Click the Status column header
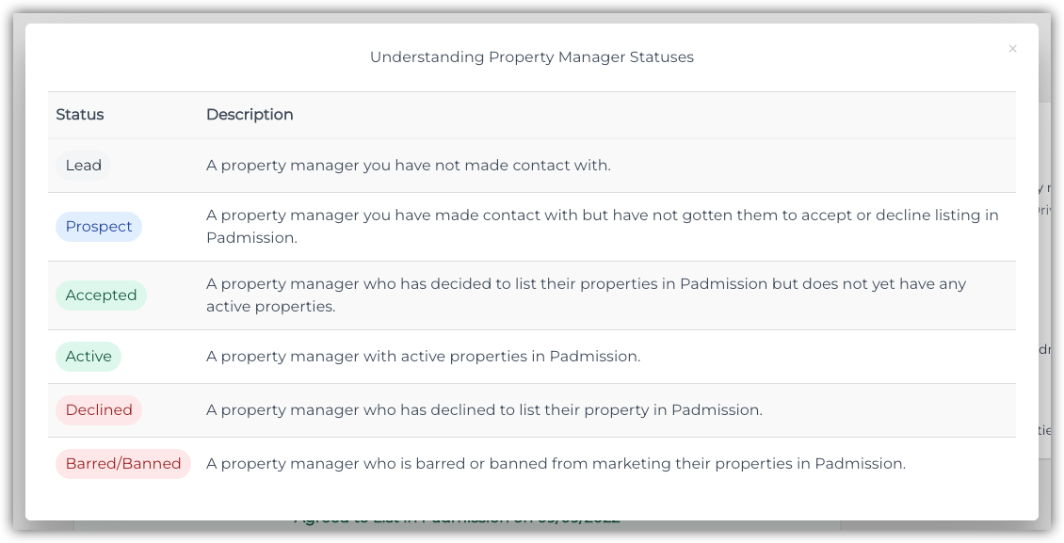This screenshot has height=543, width=1064. coord(80,115)
